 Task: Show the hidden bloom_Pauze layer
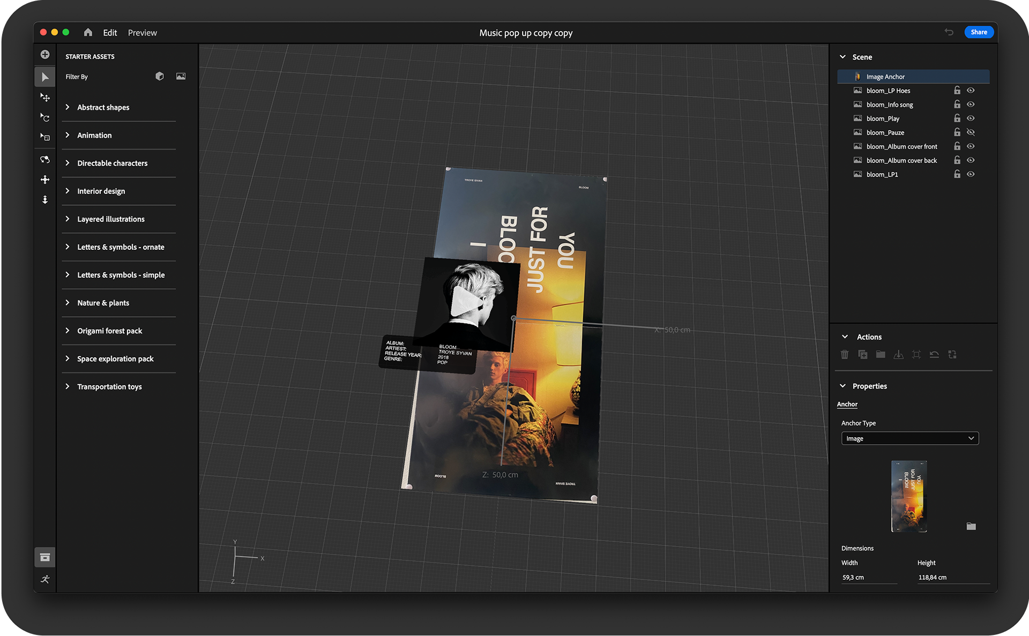click(x=971, y=132)
